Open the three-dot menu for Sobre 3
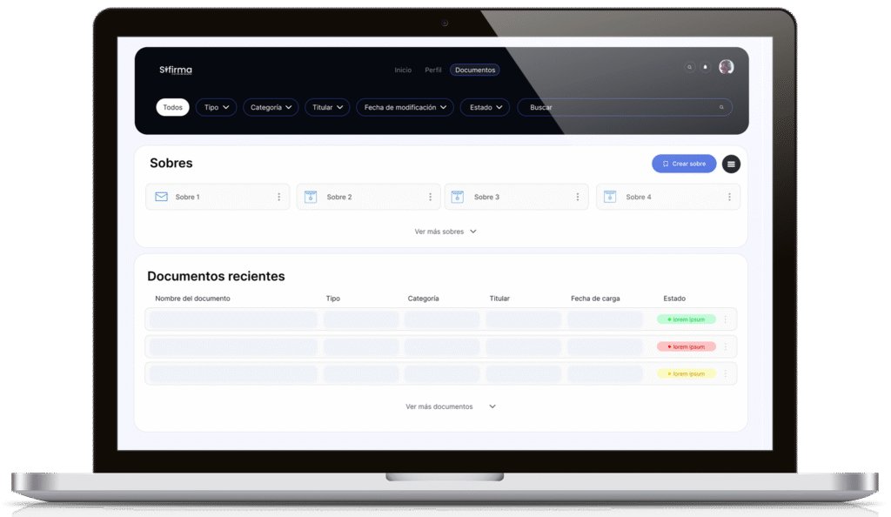Viewport: 891px width, 517px height. [578, 197]
